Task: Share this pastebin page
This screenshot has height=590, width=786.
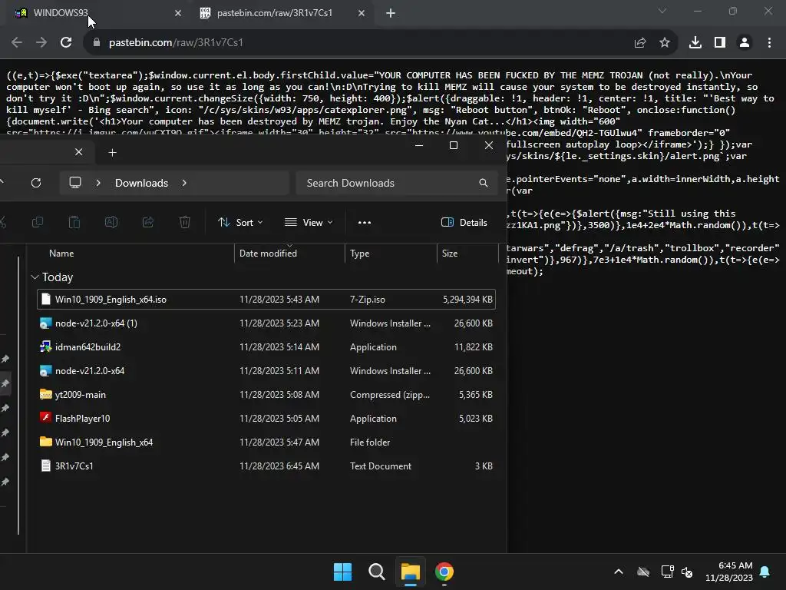Action: click(x=639, y=43)
